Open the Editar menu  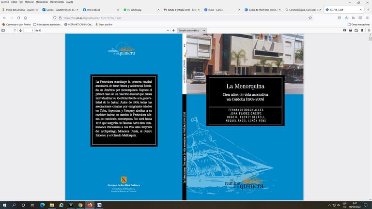pyautogui.click(x=14, y=2)
